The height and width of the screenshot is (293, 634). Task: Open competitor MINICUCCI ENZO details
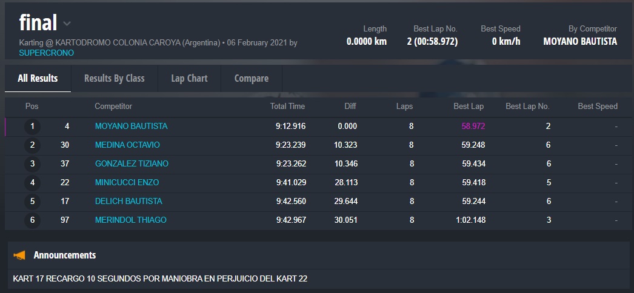coord(127,183)
